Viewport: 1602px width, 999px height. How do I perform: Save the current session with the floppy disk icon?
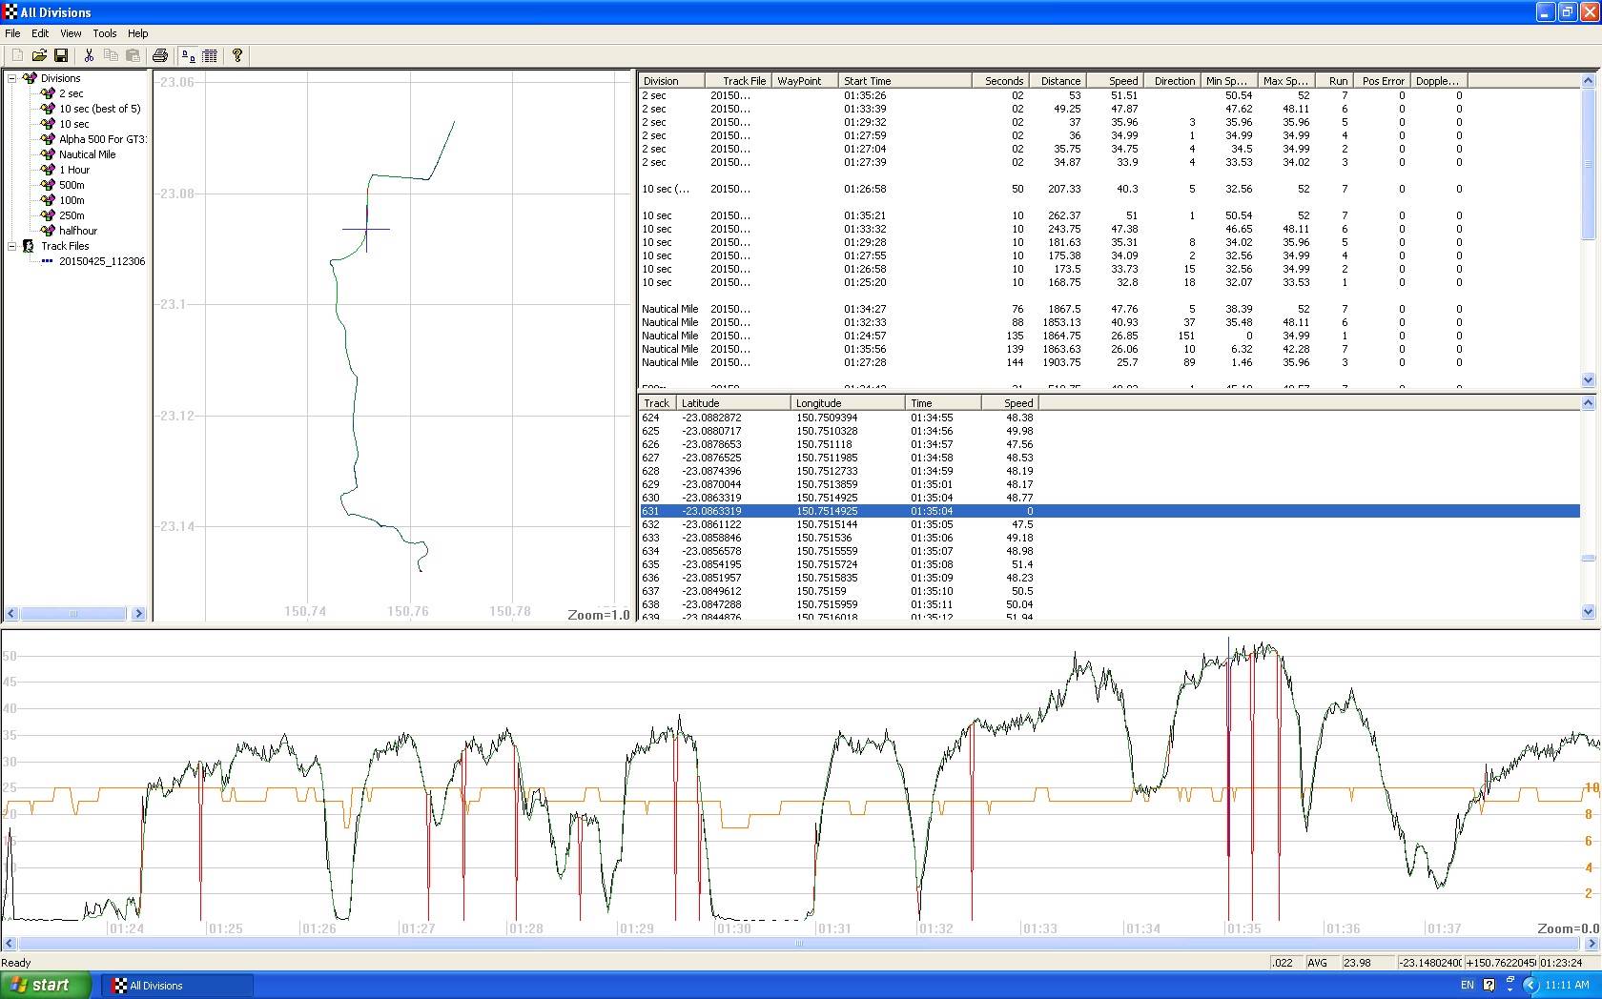62,55
